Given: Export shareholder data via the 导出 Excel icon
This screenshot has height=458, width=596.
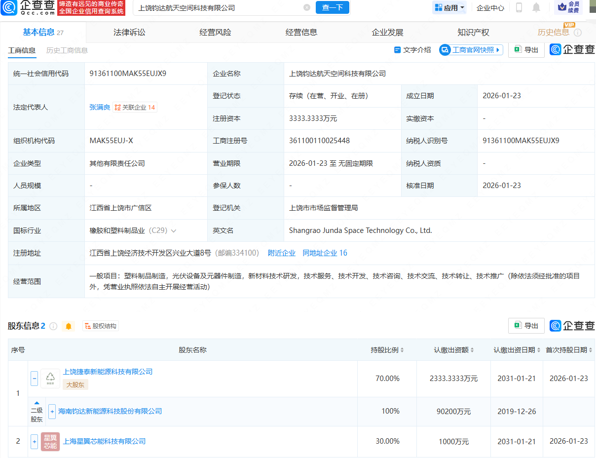Looking at the screenshot, I should [526, 326].
